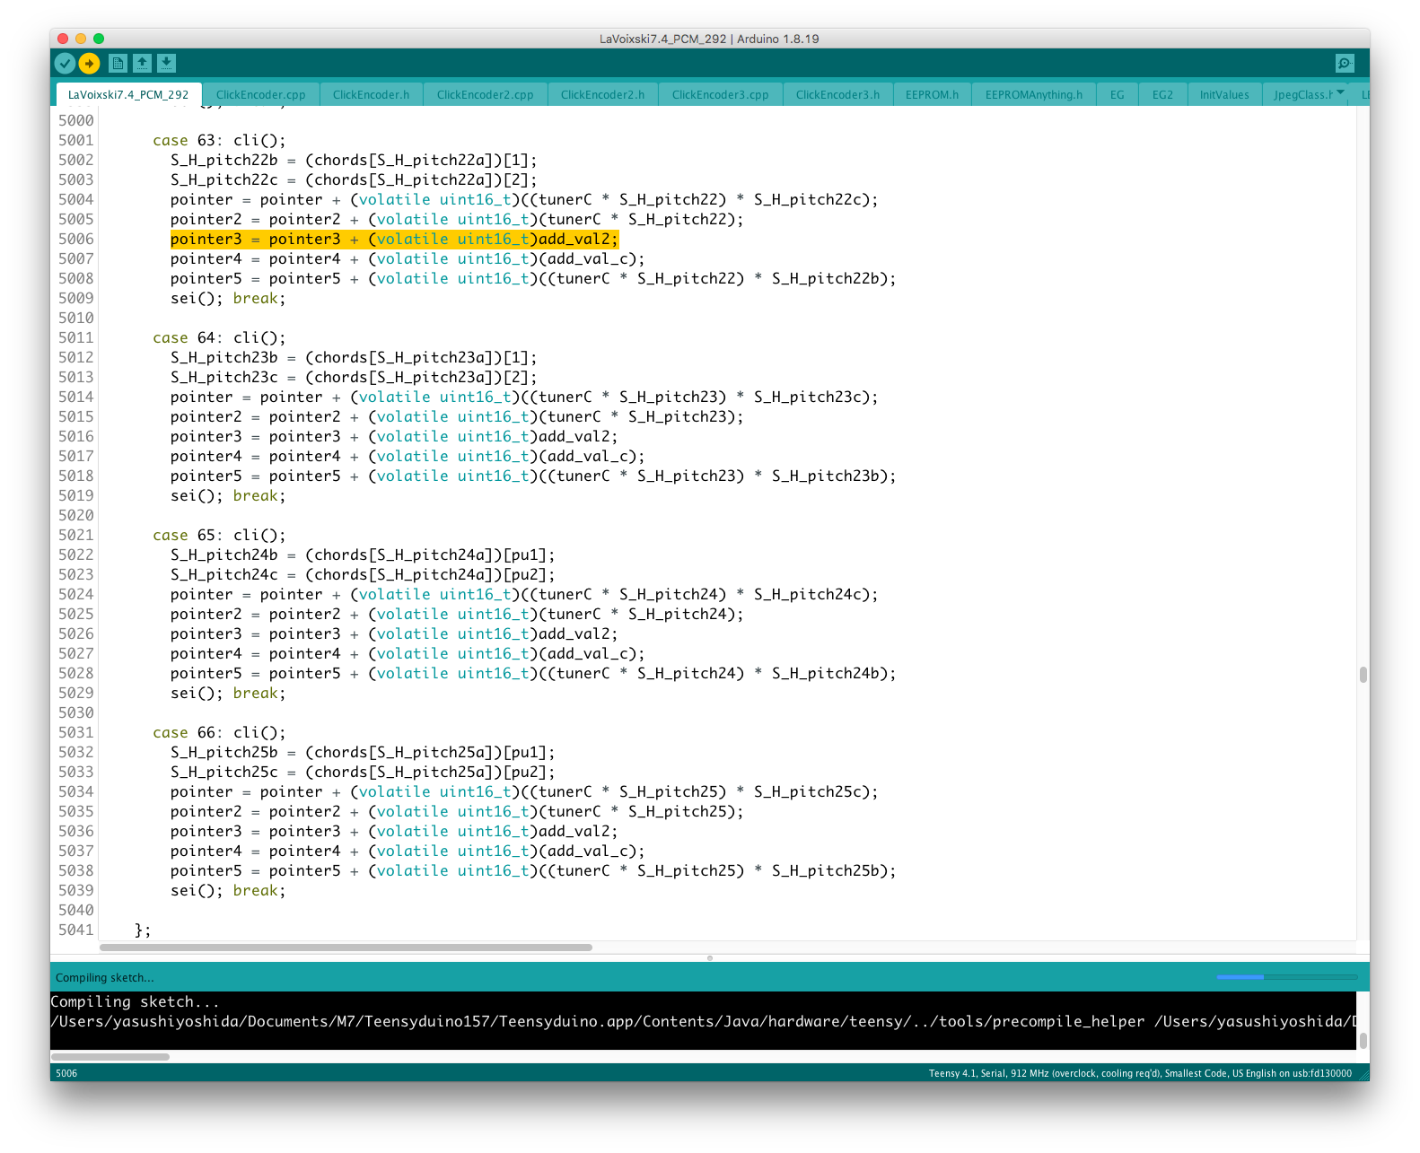
Task: Click the console divider resize handle
Action: pos(710,957)
